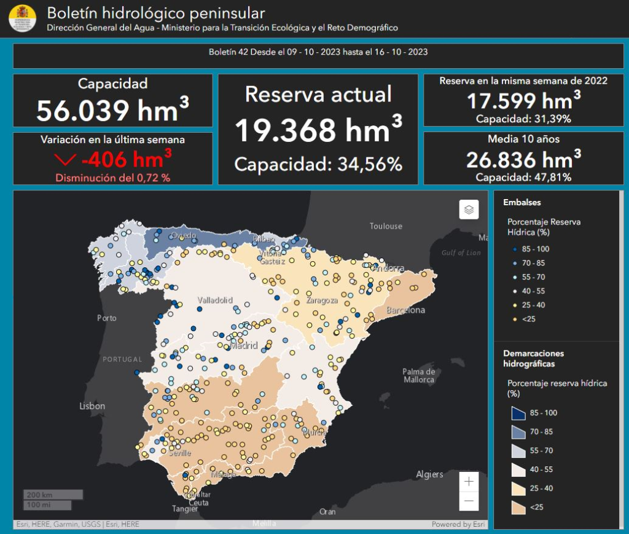Viewport: 629px width, 534px height.
Task: Click the 100 mi scale bar
Action: 47,505
